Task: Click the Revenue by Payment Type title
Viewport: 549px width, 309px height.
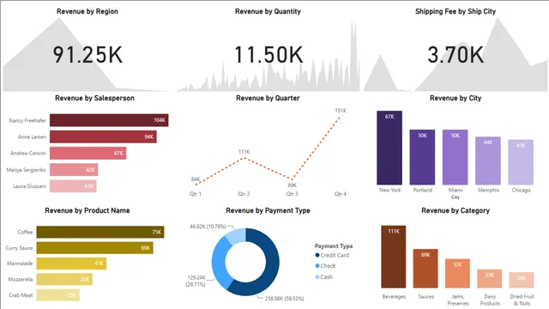Action: 268,210
